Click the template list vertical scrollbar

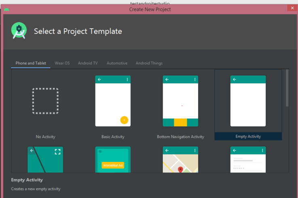(x=287, y=88)
